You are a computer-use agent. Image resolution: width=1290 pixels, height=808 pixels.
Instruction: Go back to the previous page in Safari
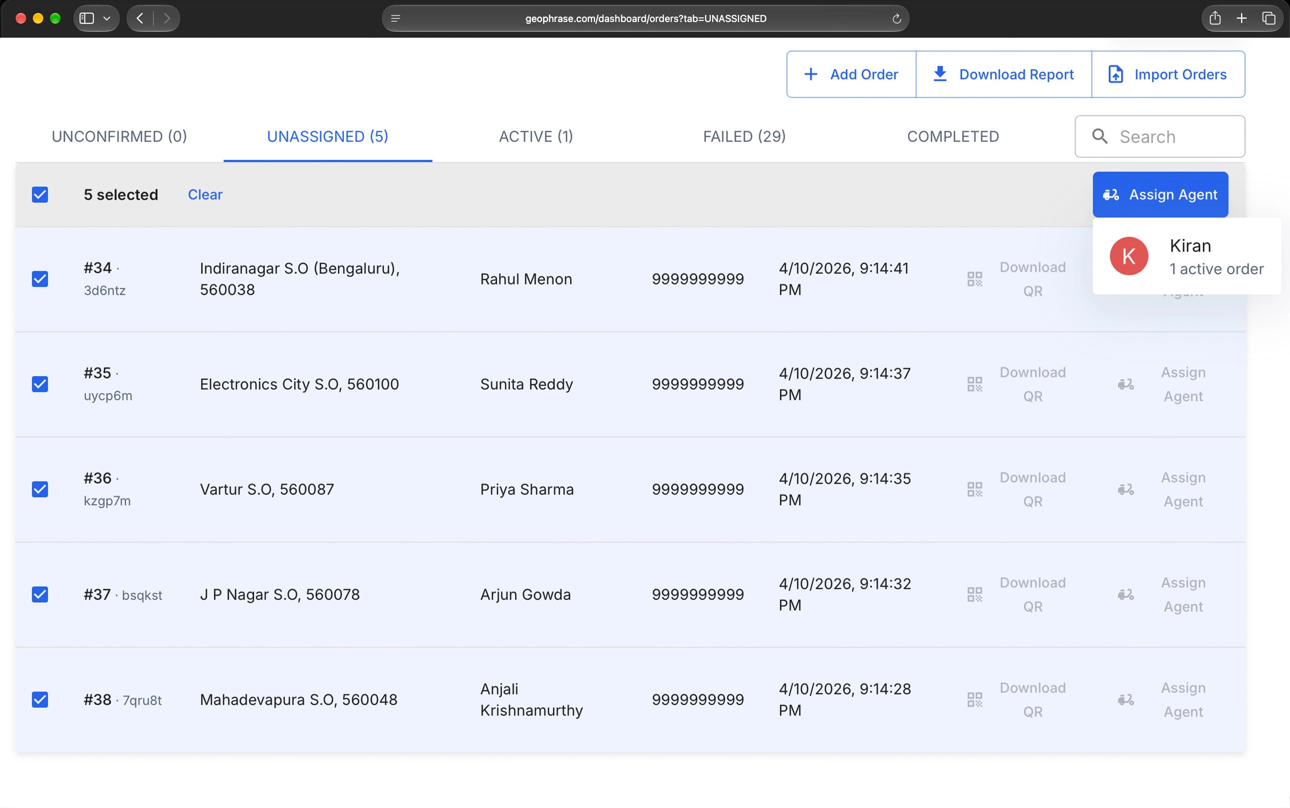pos(140,18)
